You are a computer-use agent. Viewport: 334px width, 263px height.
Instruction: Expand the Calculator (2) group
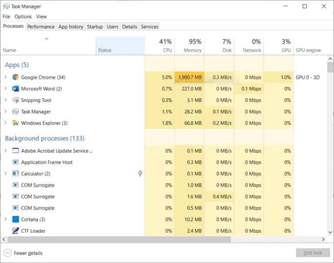click(6, 173)
